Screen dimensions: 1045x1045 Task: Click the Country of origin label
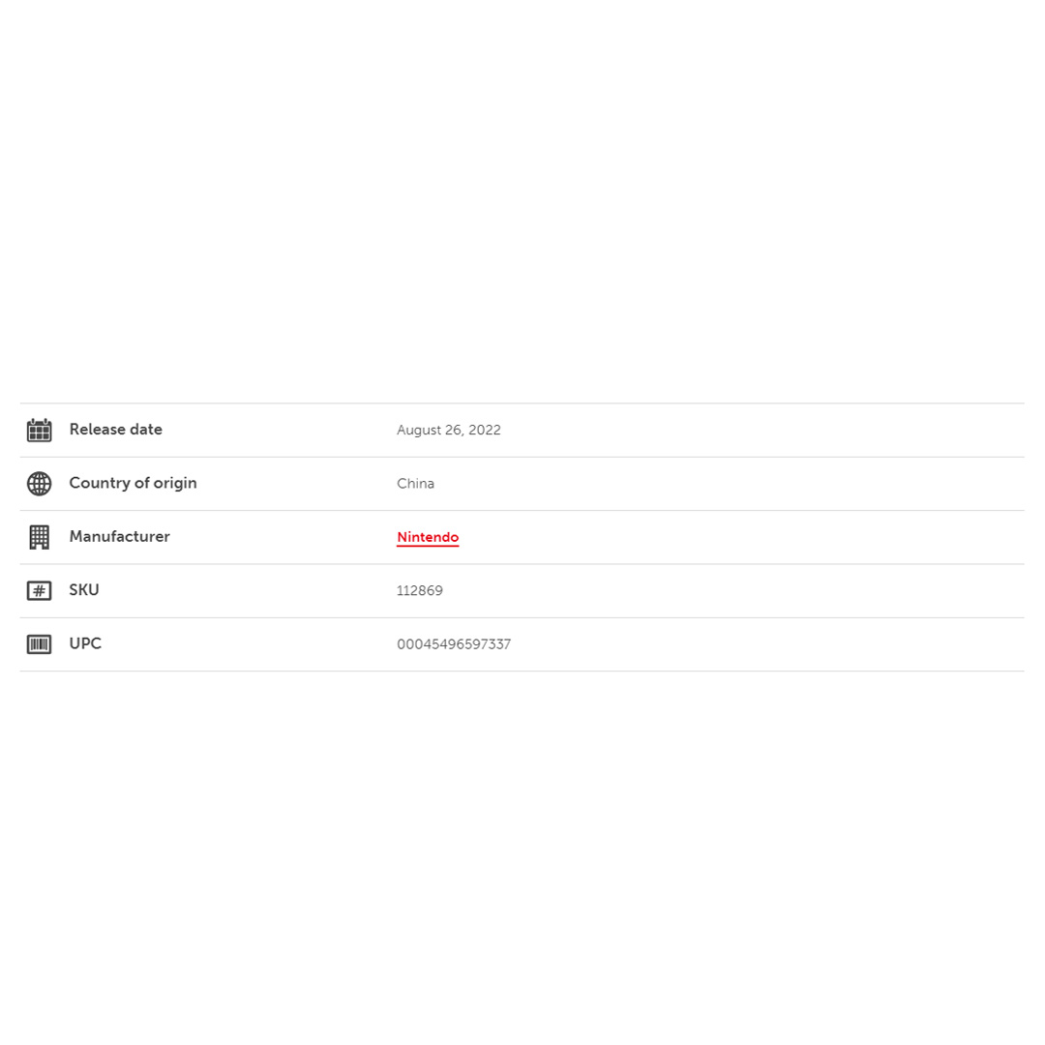coord(133,483)
